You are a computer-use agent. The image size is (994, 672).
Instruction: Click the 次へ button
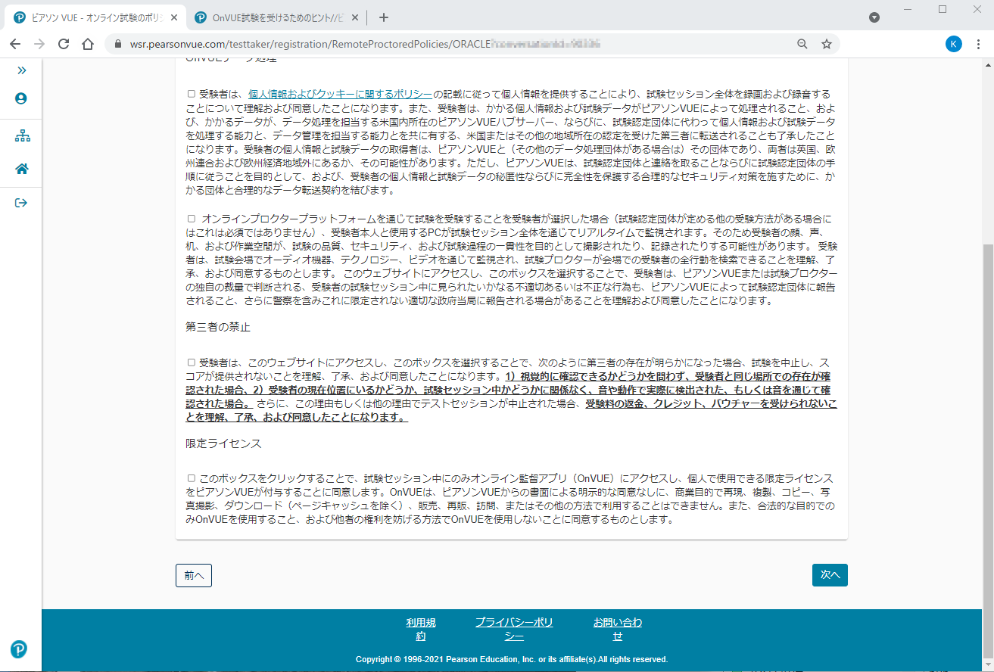tap(830, 575)
